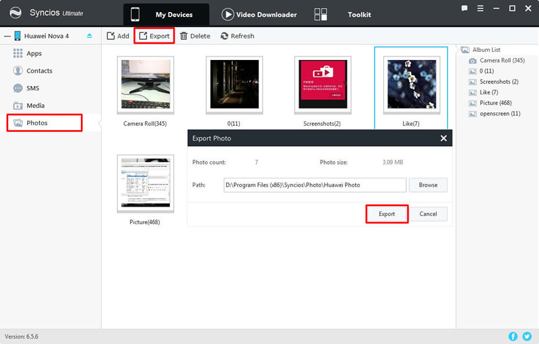
Task: Click the Delete toolbar button
Action: [195, 36]
